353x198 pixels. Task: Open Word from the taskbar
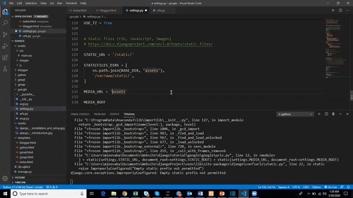coord(200,194)
